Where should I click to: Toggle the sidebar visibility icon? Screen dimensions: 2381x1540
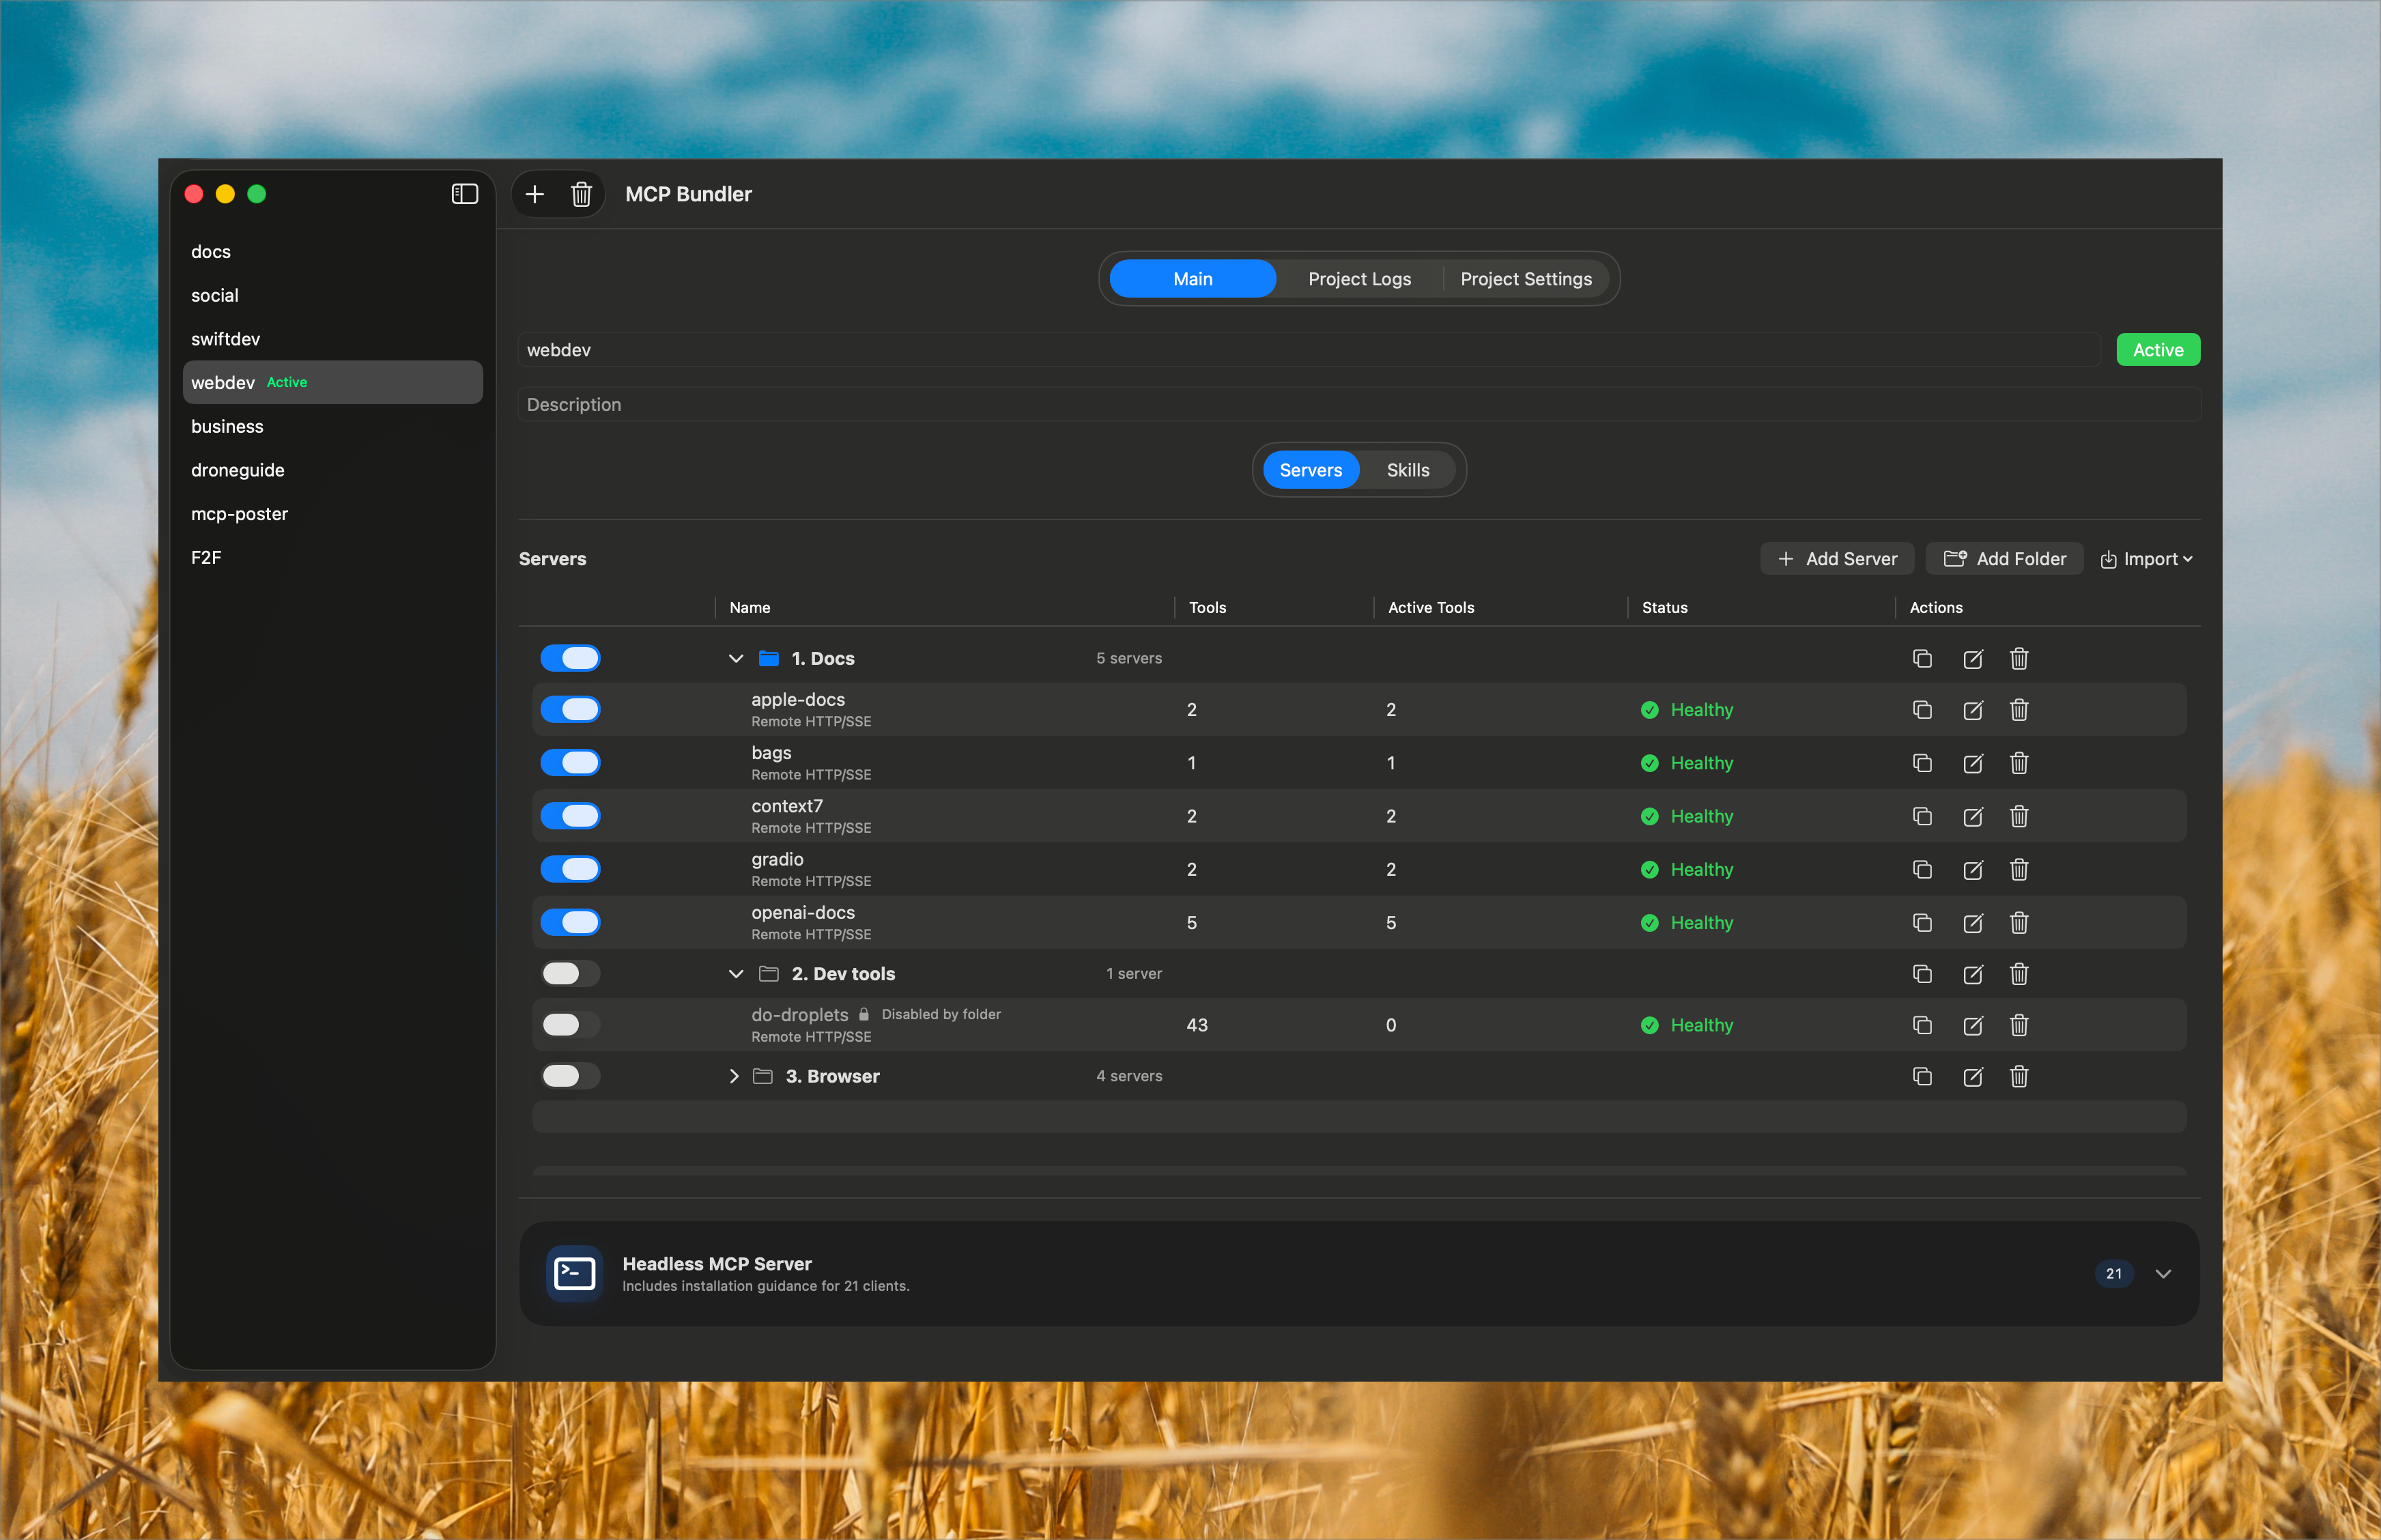(464, 194)
